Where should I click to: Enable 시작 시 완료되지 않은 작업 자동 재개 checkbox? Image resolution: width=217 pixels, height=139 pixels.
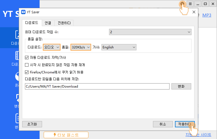click(x=27, y=65)
